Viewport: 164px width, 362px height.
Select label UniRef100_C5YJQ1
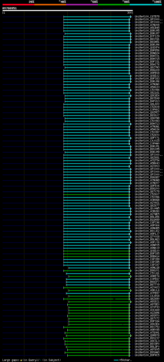pos(147,273)
